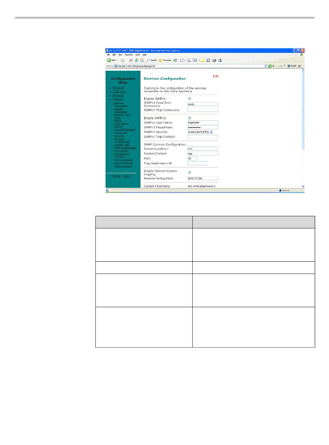Image resolution: width=329 pixels, height=445 pixels.
Task: Open the Route link
Action: pyautogui.click(x=118, y=121)
